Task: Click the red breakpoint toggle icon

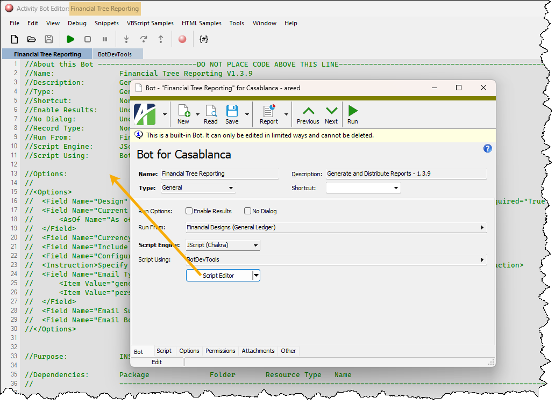Action: click(182, 39)
